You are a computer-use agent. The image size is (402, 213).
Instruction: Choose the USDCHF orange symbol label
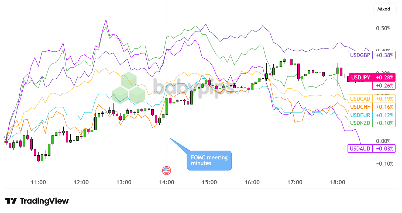(360, 107)
